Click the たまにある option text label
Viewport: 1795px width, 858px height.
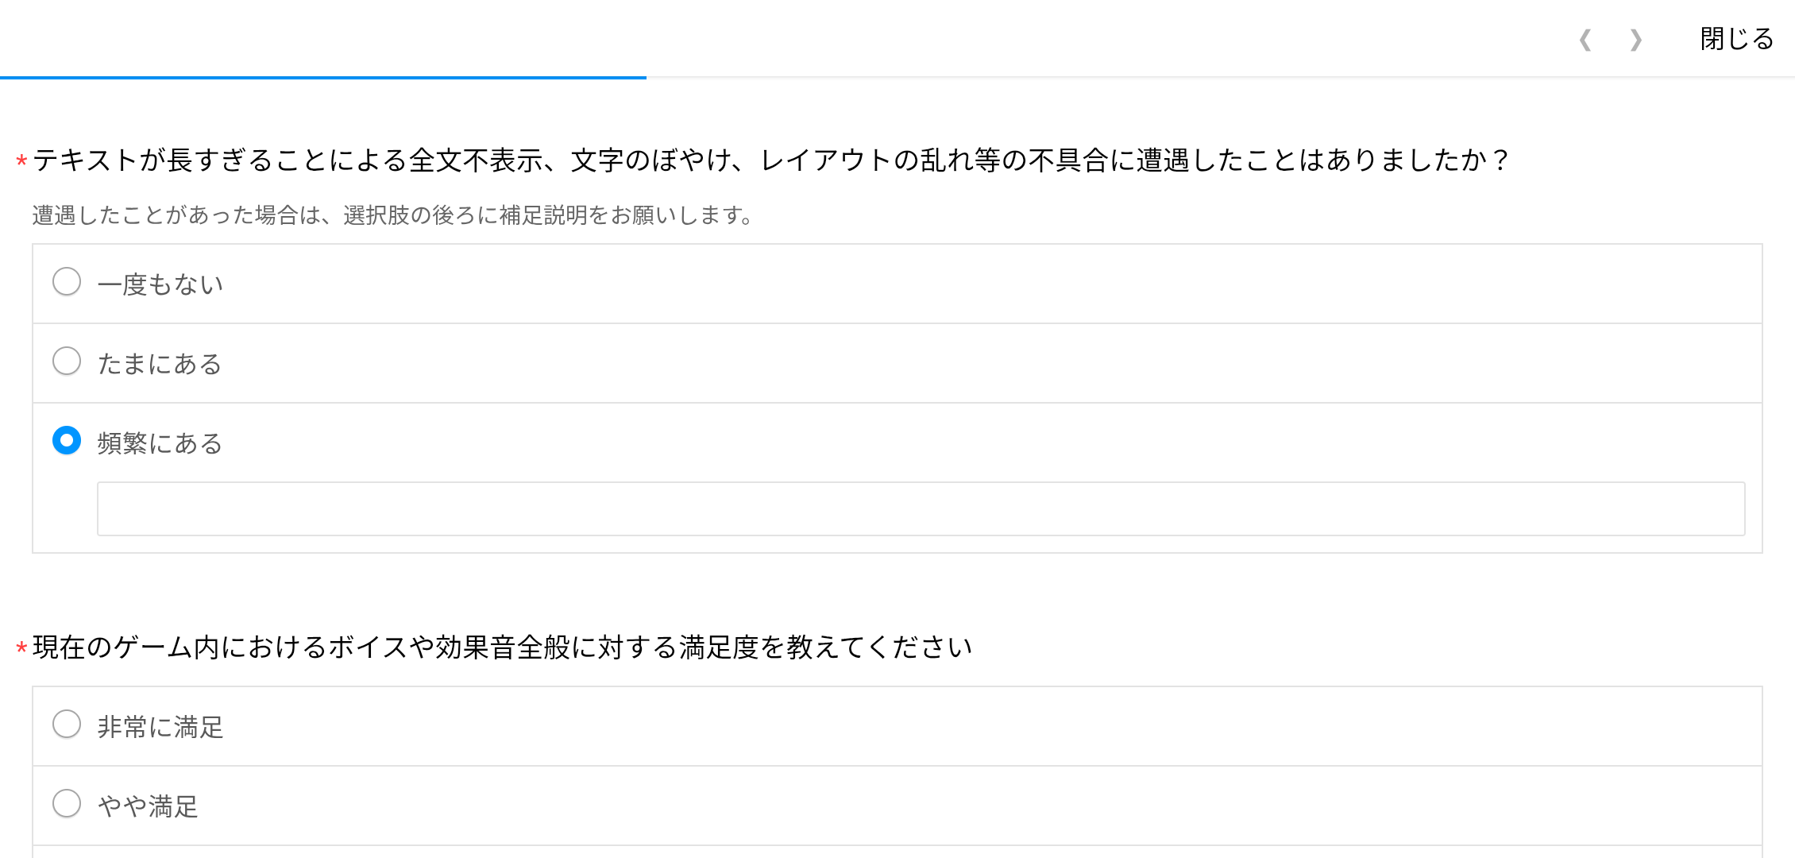[x=160, y=364]
